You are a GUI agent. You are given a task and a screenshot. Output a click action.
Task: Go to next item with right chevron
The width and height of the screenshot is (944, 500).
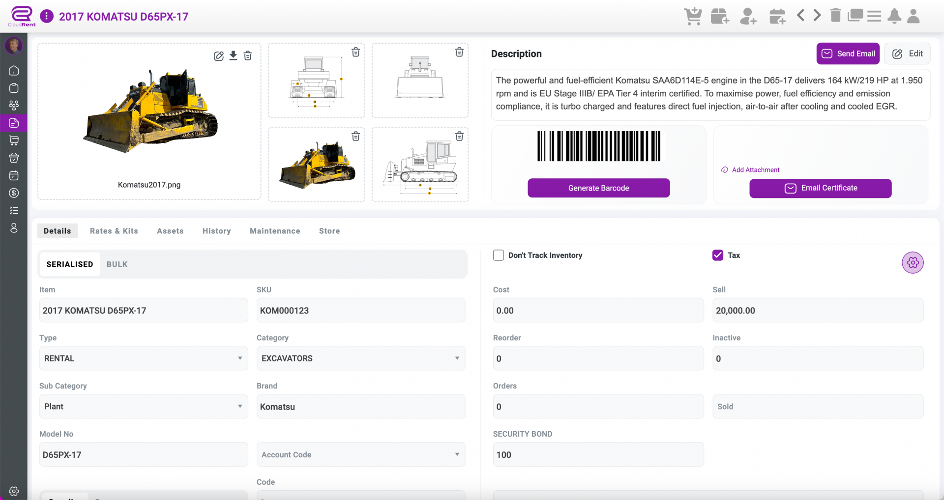point(817,15)
